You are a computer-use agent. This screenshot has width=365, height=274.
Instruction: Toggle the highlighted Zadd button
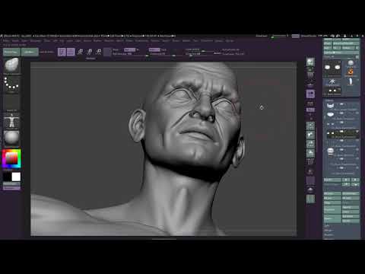pyautogui.click(x=154, y=49)
